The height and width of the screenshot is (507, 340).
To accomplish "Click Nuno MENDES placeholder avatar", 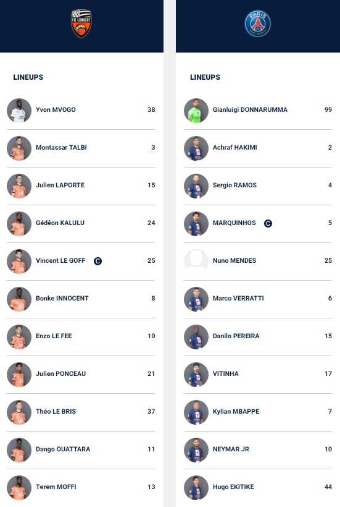I will [196, 262].
